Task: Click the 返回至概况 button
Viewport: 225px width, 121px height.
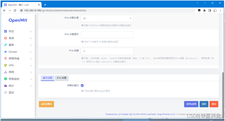Action: pyautogui.click(x=46, y=104)
